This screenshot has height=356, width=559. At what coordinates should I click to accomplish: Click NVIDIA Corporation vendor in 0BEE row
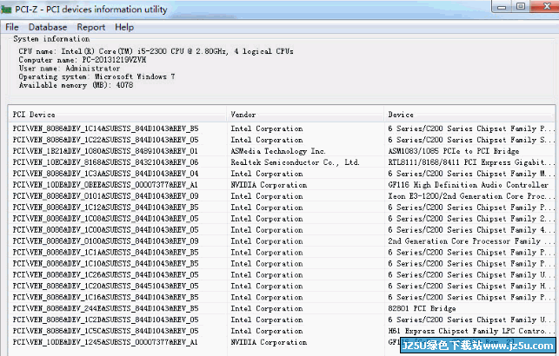coord(269,185)
